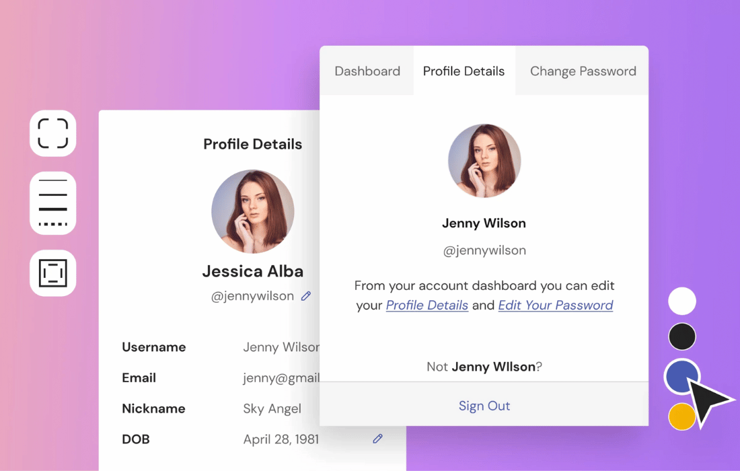Viewport: 740px width, 471px height.
Task: Click the Profile Details card heading
Action: pos(252,145)
